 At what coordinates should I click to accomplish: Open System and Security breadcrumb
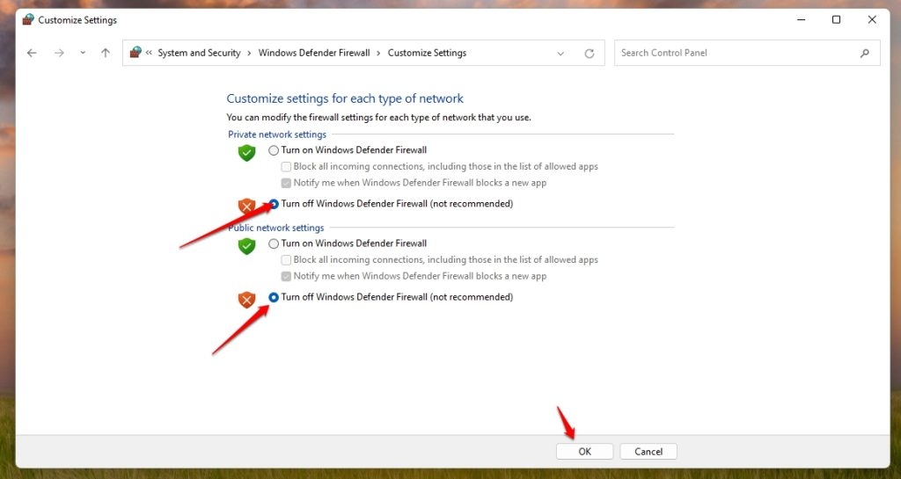199,53
